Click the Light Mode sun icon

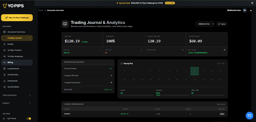click(x=4, y=119)
